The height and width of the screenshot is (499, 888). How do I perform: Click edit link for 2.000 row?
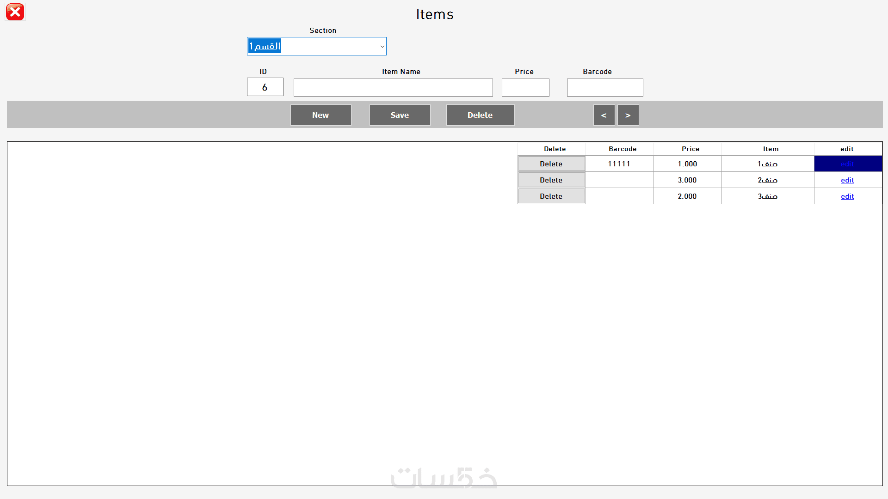pos(847,196)
